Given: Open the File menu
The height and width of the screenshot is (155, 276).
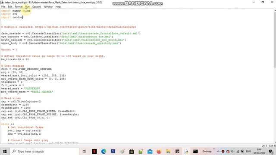Looking at the screenshot, I should click(3, 7).
